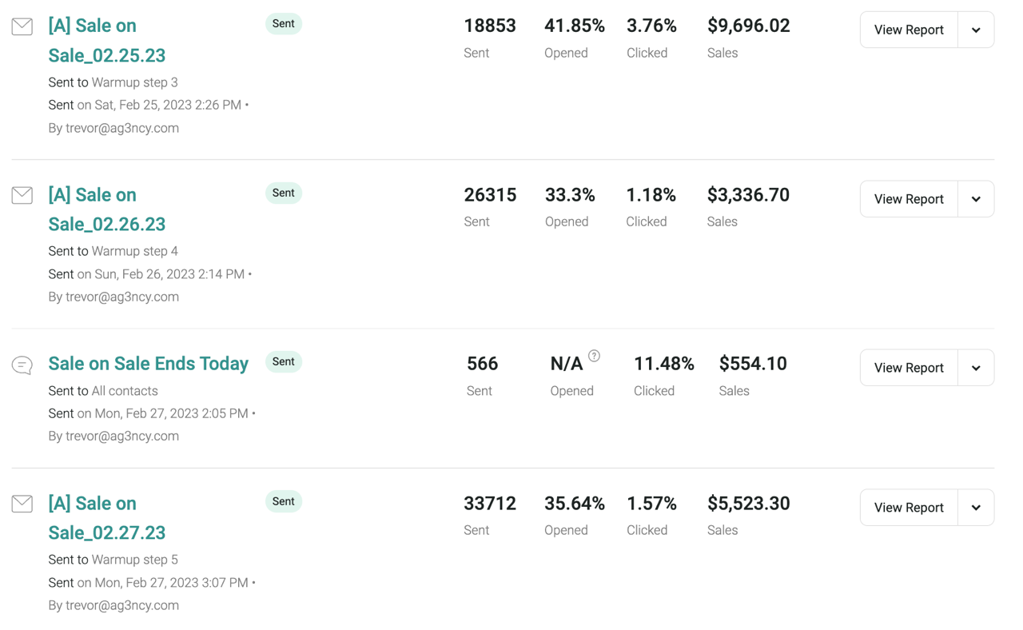Open dropdown arrow for Sale_02.27.23 report

pos(976,508)
